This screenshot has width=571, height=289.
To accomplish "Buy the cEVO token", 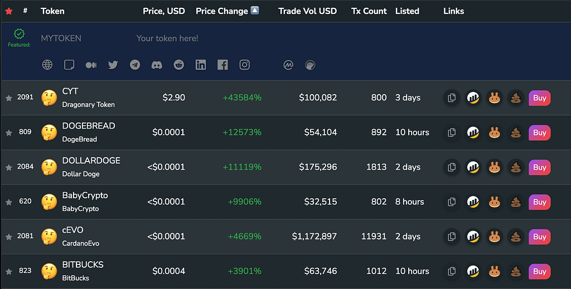I will pyautogui.click(x=540, y=237).
